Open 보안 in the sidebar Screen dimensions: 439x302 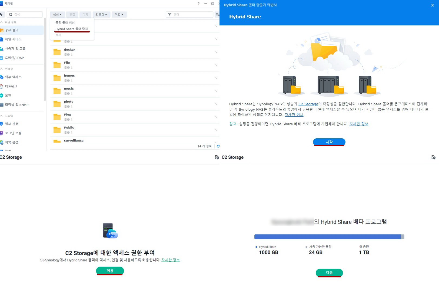22,96
